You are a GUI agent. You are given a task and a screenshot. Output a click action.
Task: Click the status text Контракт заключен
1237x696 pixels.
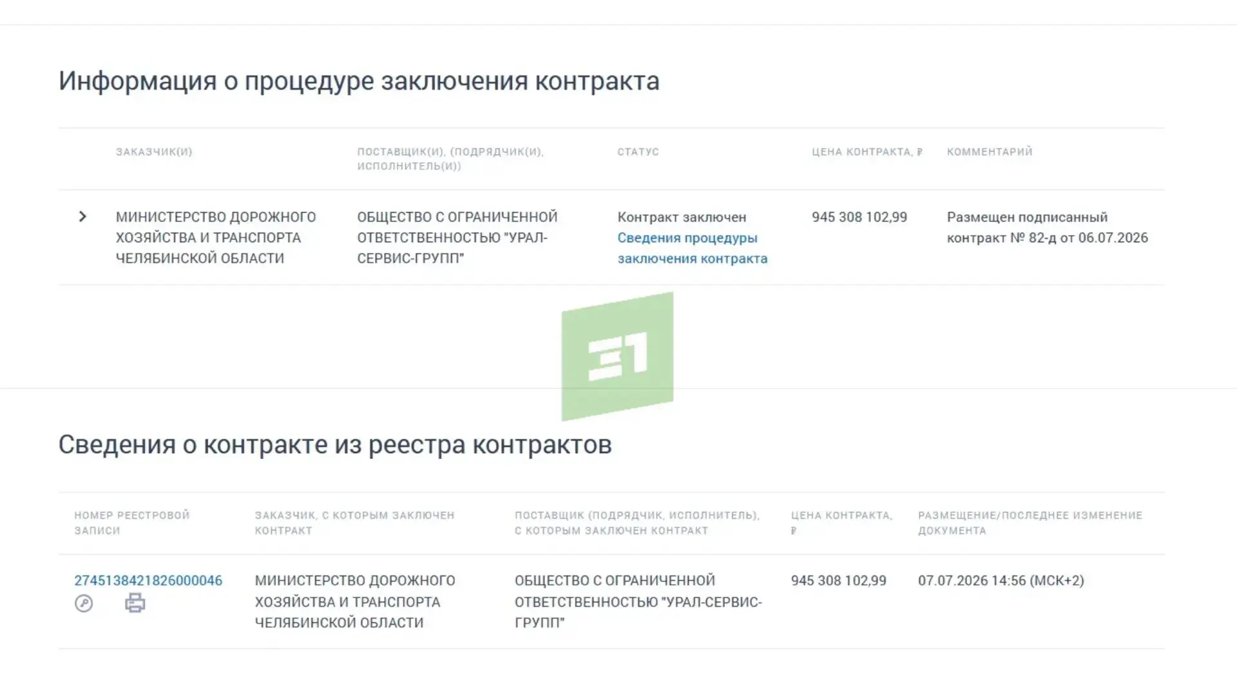pos(682,217)
